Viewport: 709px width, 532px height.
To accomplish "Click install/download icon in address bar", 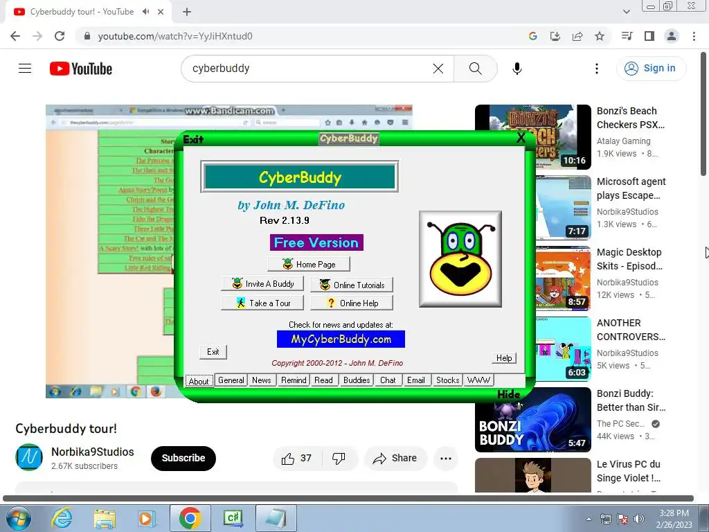I will click(x=555, y=36).
